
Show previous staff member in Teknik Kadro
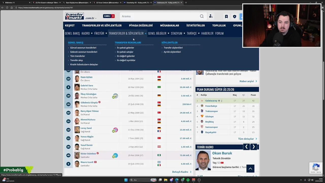click(246, 147)
